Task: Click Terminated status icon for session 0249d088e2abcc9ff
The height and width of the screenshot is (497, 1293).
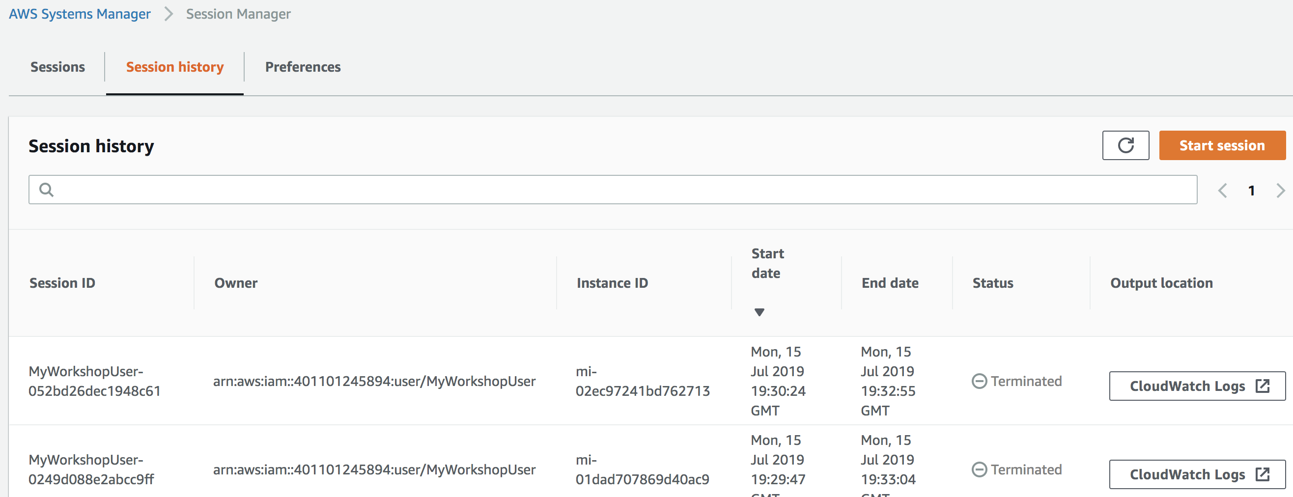Action: 979,470
